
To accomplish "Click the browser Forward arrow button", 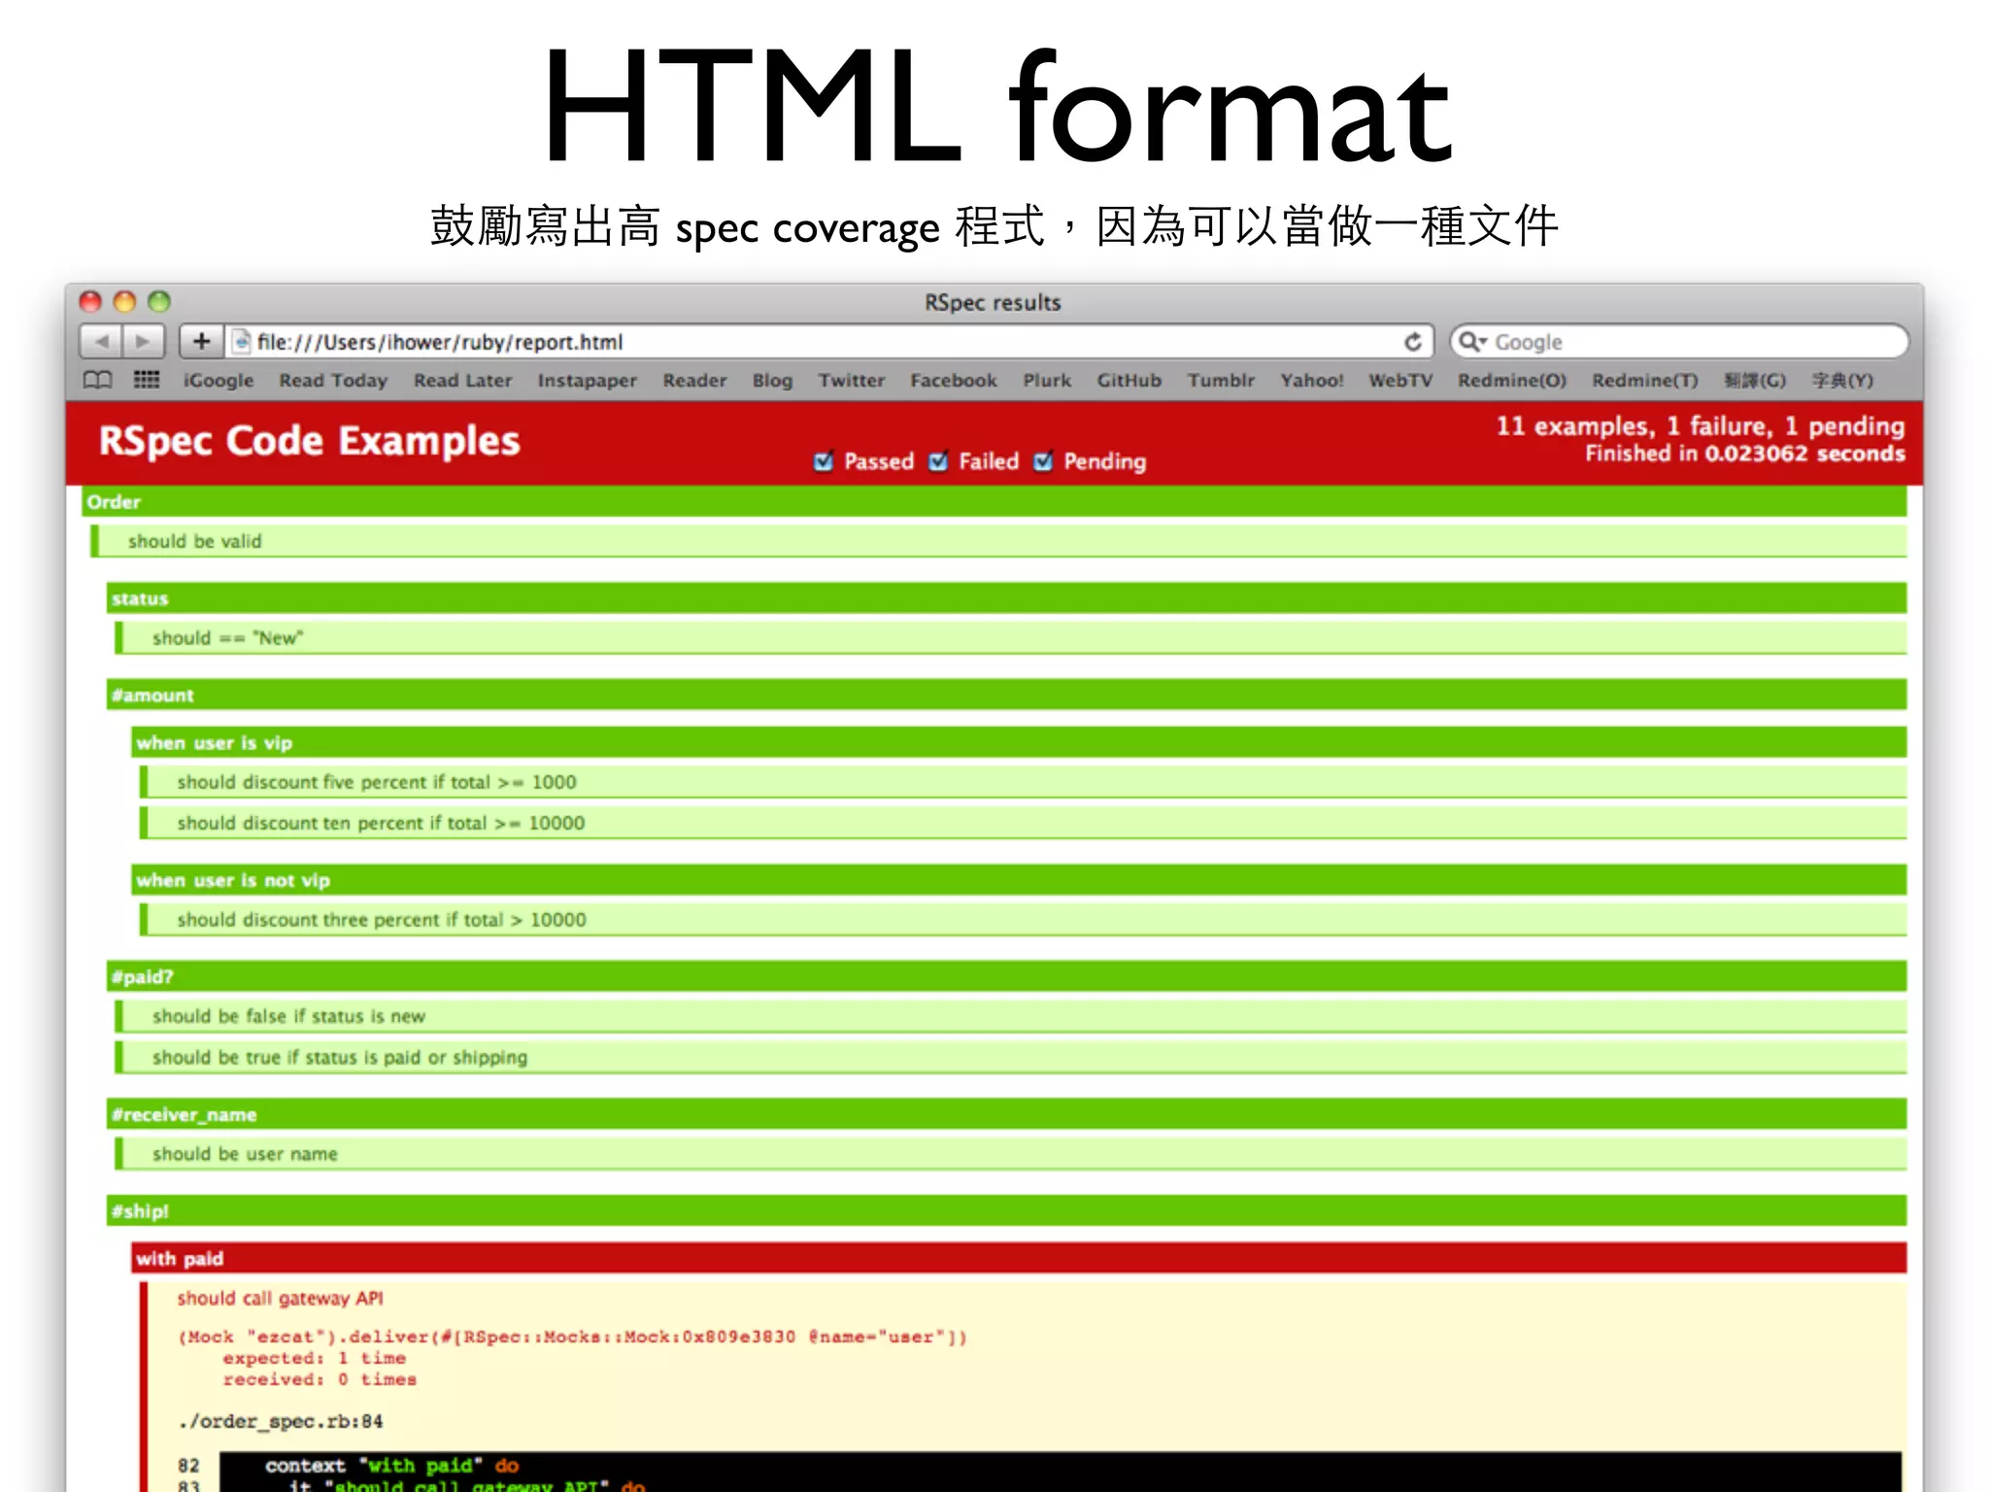I will 143,342.
